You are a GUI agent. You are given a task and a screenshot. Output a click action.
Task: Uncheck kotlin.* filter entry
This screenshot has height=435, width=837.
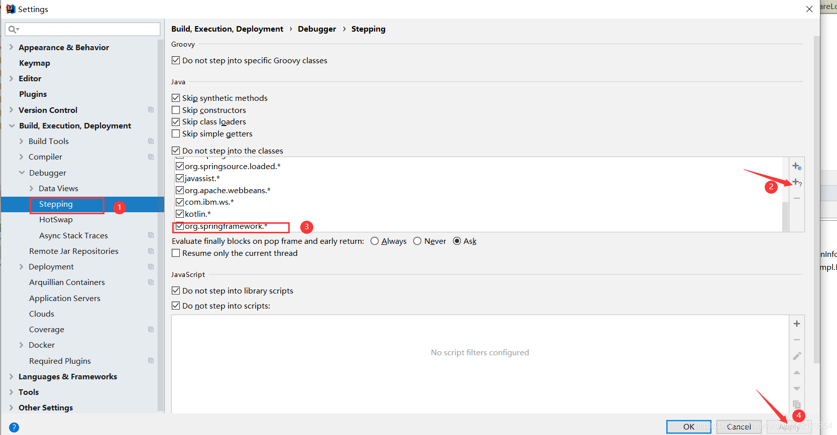pyautogui.click(x=180, y=214)
